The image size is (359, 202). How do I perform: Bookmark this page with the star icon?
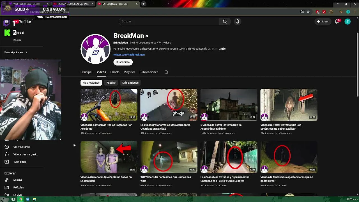tap(308, 12)
